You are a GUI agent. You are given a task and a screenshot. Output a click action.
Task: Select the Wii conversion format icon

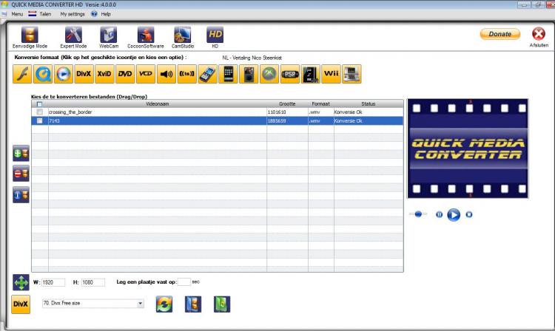point(332,74)
